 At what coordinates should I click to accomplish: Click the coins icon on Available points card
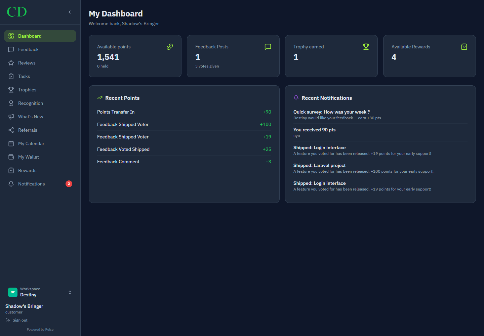click(x=170, y=47)
